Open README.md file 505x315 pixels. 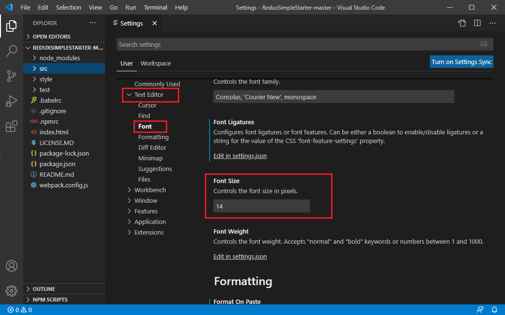(x=64, y=174)
